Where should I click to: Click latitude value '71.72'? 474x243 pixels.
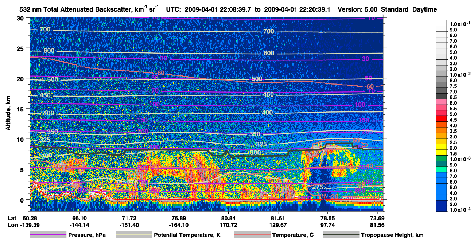click(x=129, y=218)
